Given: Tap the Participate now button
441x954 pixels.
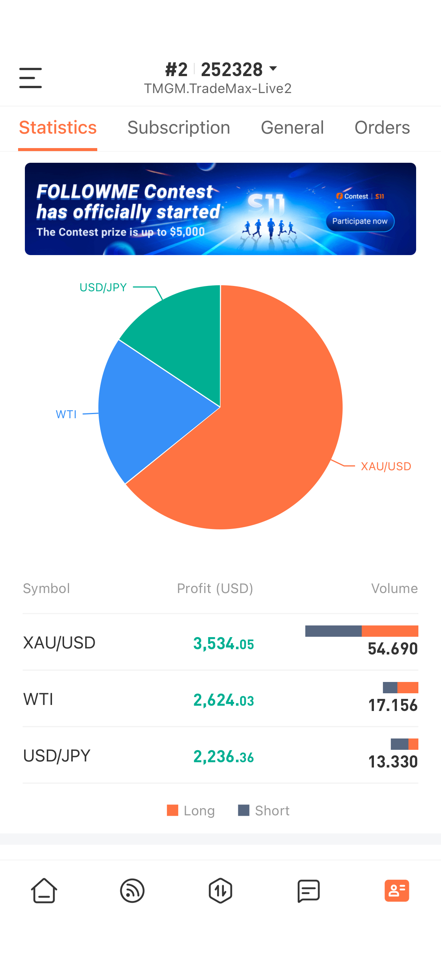Looking at the screenshot, I should tap(360, 221).
